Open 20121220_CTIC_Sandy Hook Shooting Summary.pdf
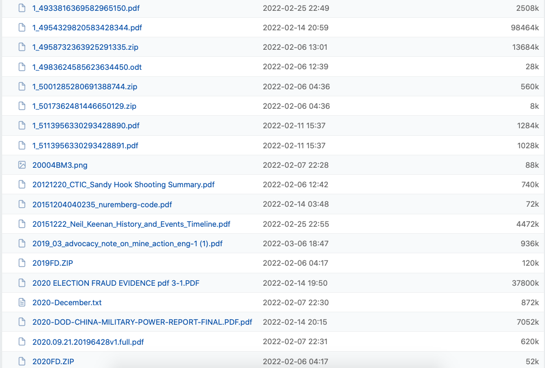 (124, 185)
